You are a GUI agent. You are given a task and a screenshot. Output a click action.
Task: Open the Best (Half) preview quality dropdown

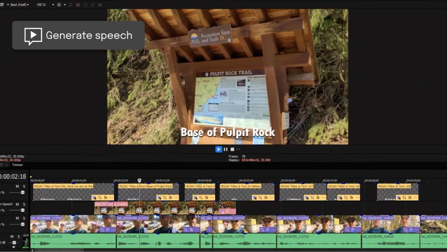[19, 5]
